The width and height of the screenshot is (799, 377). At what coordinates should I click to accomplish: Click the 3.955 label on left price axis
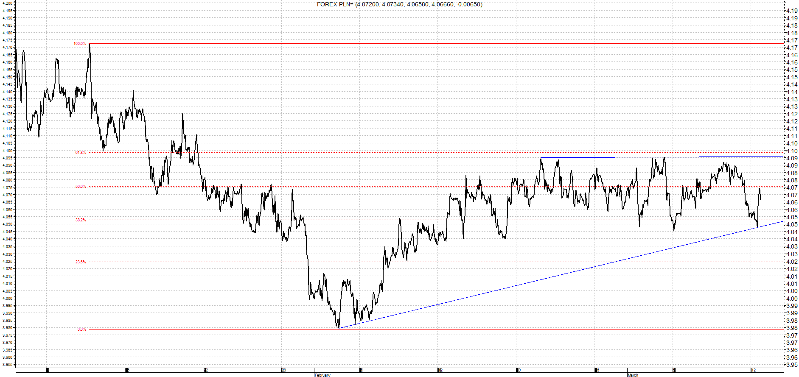(x=7, y=365)
